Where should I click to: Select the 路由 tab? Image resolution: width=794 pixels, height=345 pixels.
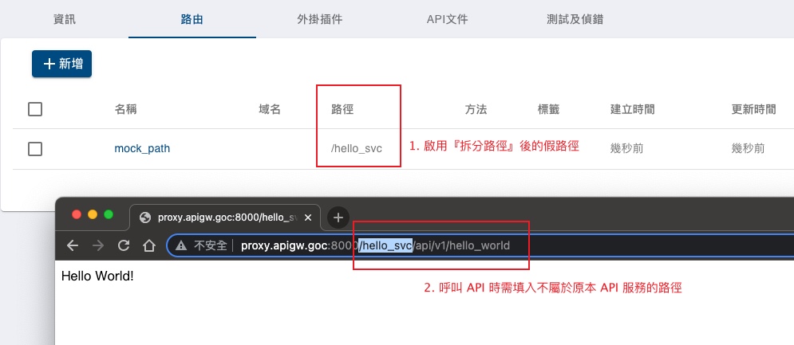tap(192, 20)
